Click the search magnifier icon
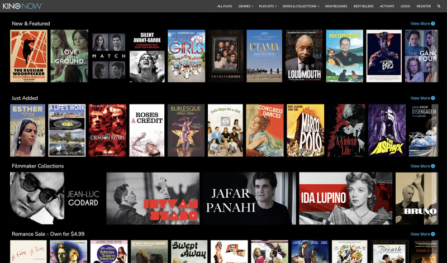Image resolution: width=447 pixels, height=263 pixels. 439,6
